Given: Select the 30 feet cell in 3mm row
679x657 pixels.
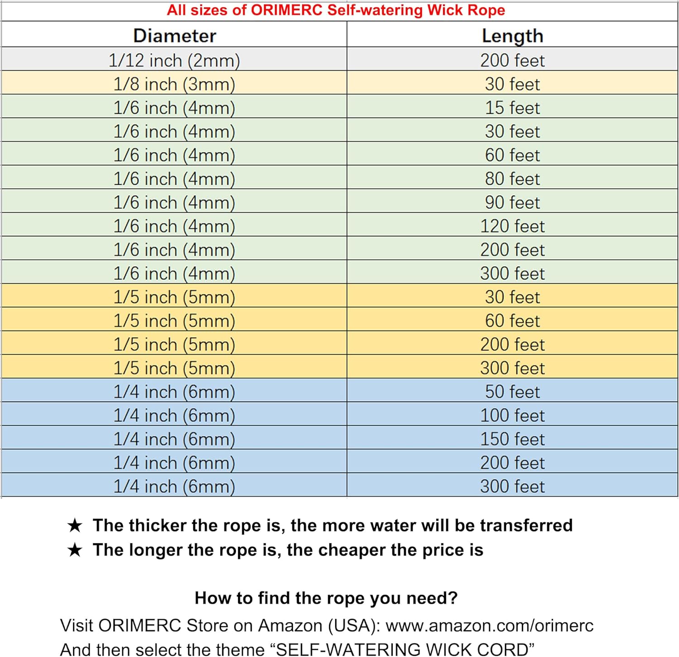Looking at the screenshot, I should click(x=512, y=83).
